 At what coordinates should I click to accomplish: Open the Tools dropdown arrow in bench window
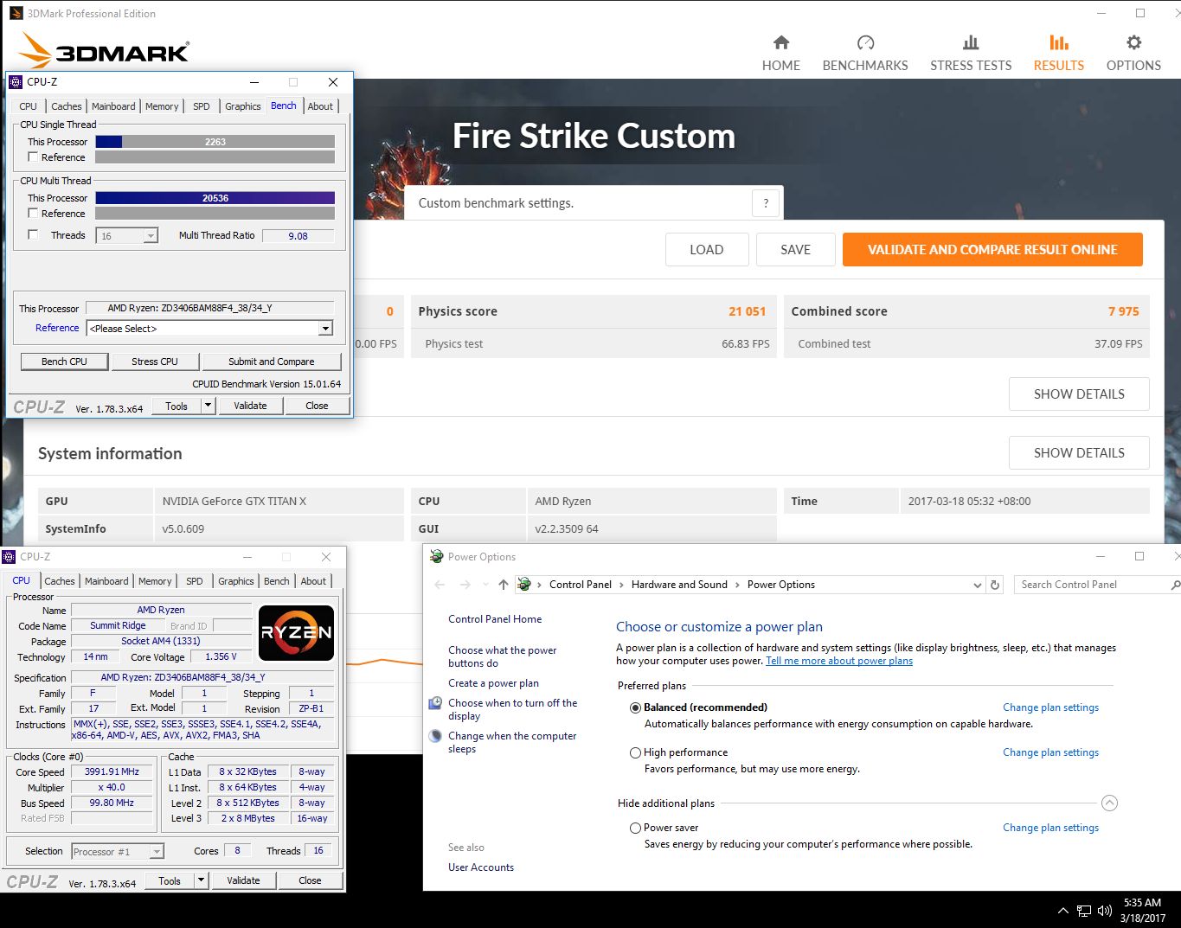click(x=208, y=406)
